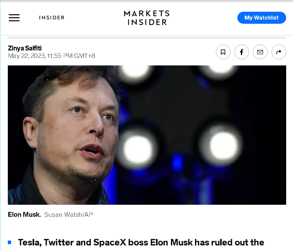Image resolution: width=293 pixels, height=250 pixels.
Task: Click "SpaceX" in the summary bullet
Action: click(x=110, y=242)
